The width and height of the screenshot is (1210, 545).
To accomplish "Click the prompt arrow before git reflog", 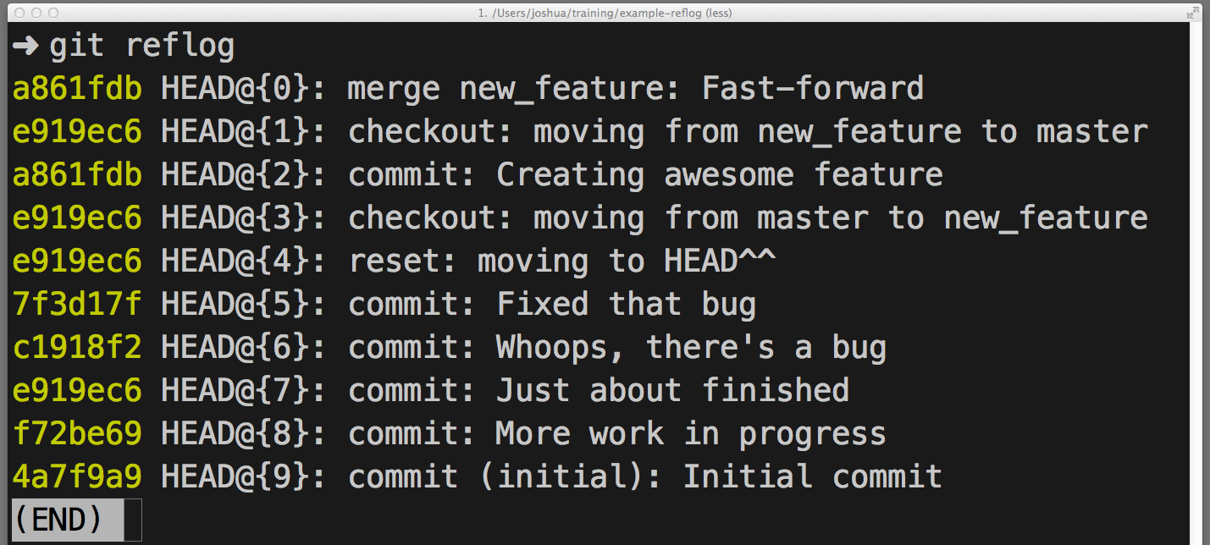I will (25, 45).
